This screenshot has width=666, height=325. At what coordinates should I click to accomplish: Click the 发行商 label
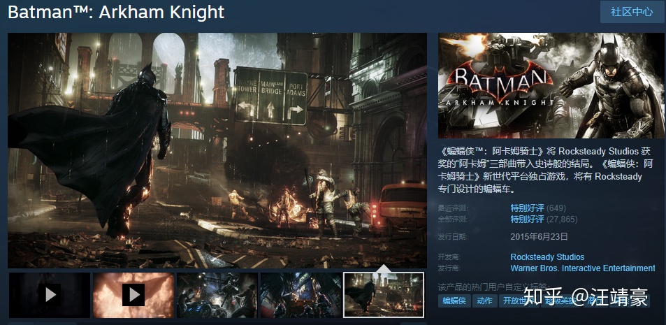[449, 268]
